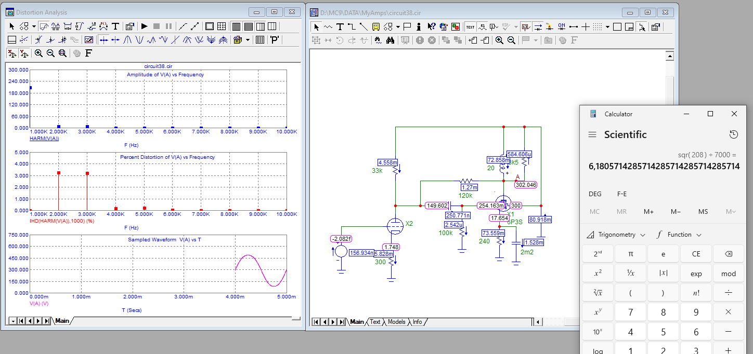Open the Info mode tool in schematic toolbar

[419, 26]
